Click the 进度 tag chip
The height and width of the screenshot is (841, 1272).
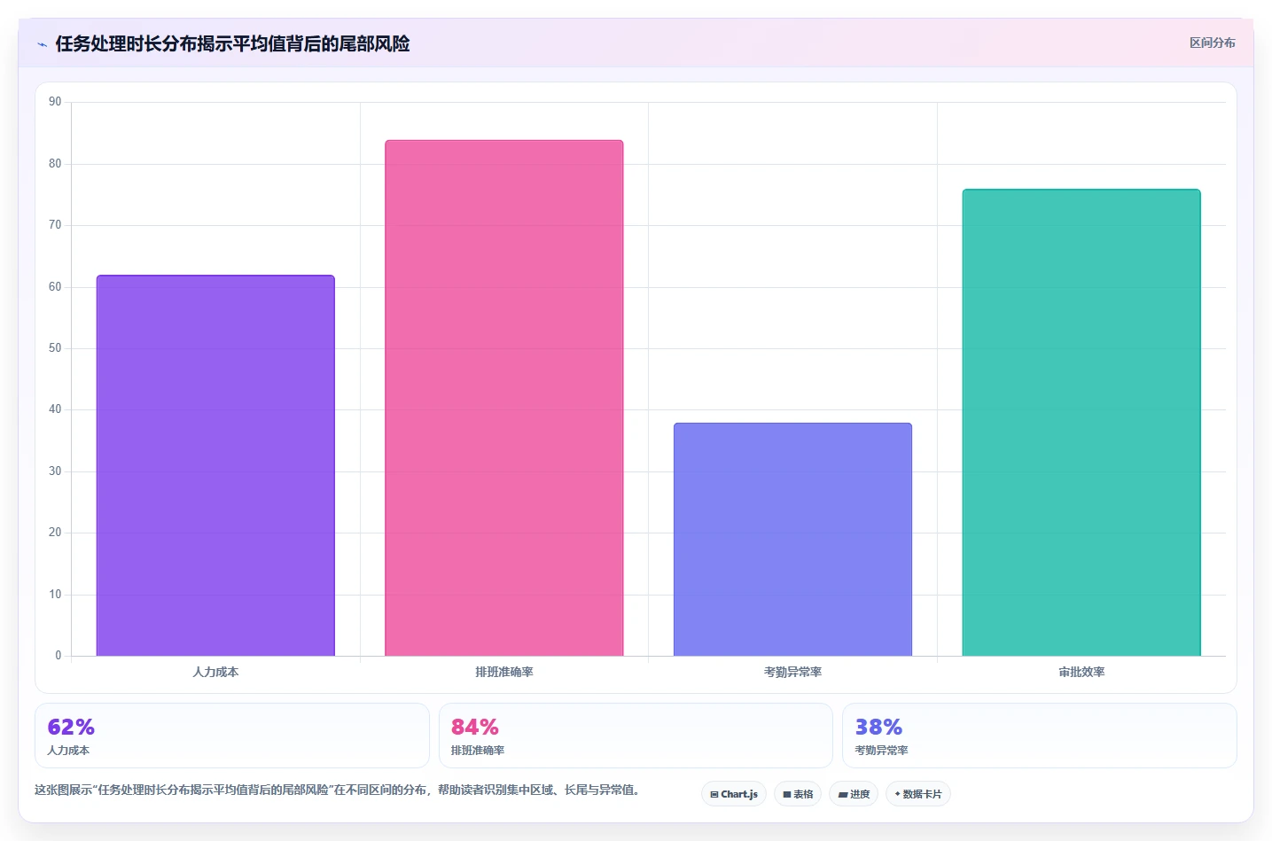click(854, 794)
